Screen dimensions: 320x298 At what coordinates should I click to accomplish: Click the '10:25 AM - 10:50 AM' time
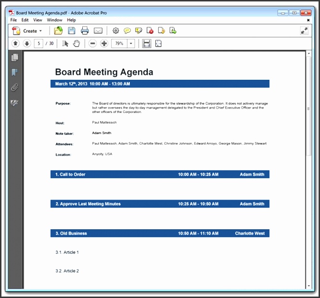tap(198, 204)
